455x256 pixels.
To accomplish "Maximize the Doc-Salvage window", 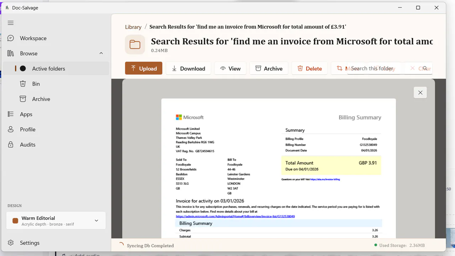I will [x=418, y=7].
